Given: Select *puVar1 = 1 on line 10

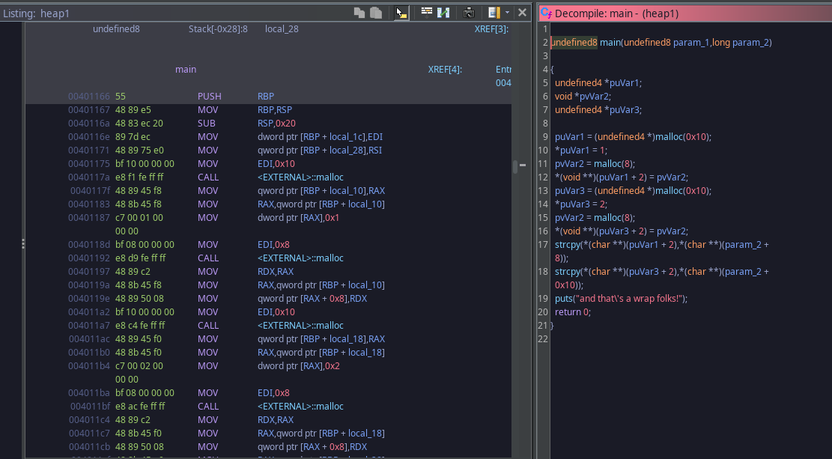Looking at the screenshot, I should click(581, 151).
